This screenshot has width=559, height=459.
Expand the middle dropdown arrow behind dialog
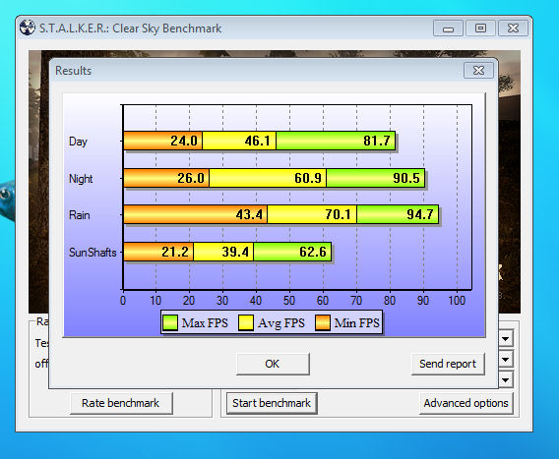[x=506, y=360]
